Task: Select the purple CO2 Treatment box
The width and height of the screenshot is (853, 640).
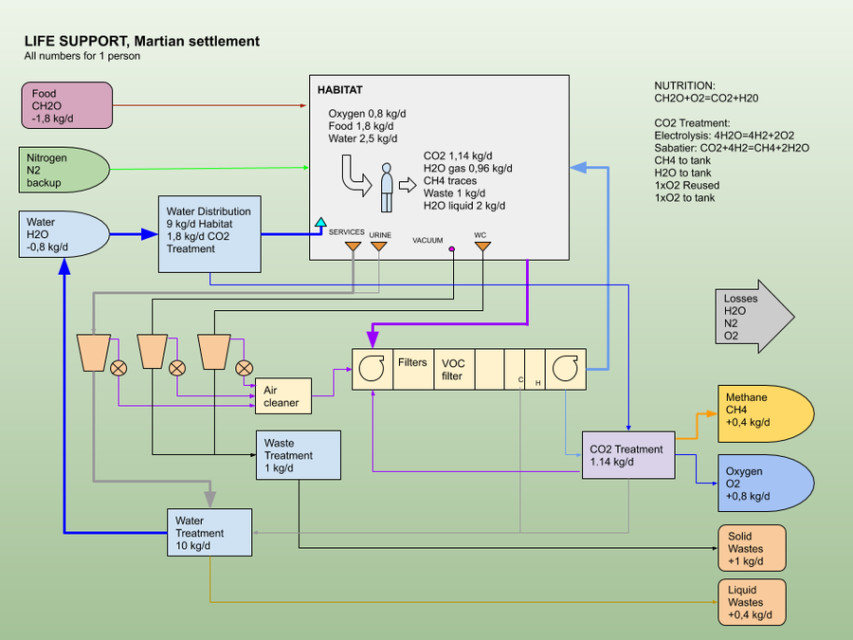Action: (626, 455)
